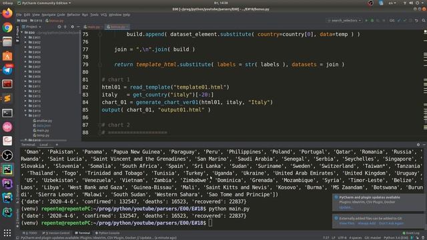Click the VCS commit checkmark icon
427x240 pixels.
[405, 21]
